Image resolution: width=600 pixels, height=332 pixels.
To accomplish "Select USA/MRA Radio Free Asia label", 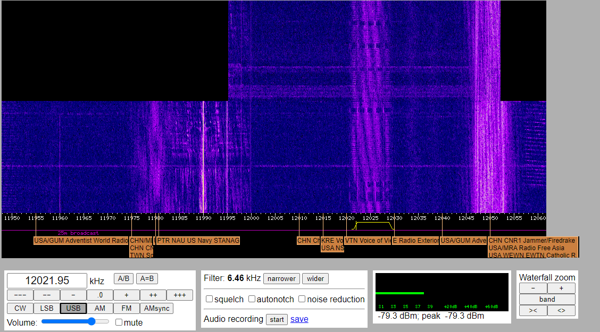I will click(x=527, y=248).
